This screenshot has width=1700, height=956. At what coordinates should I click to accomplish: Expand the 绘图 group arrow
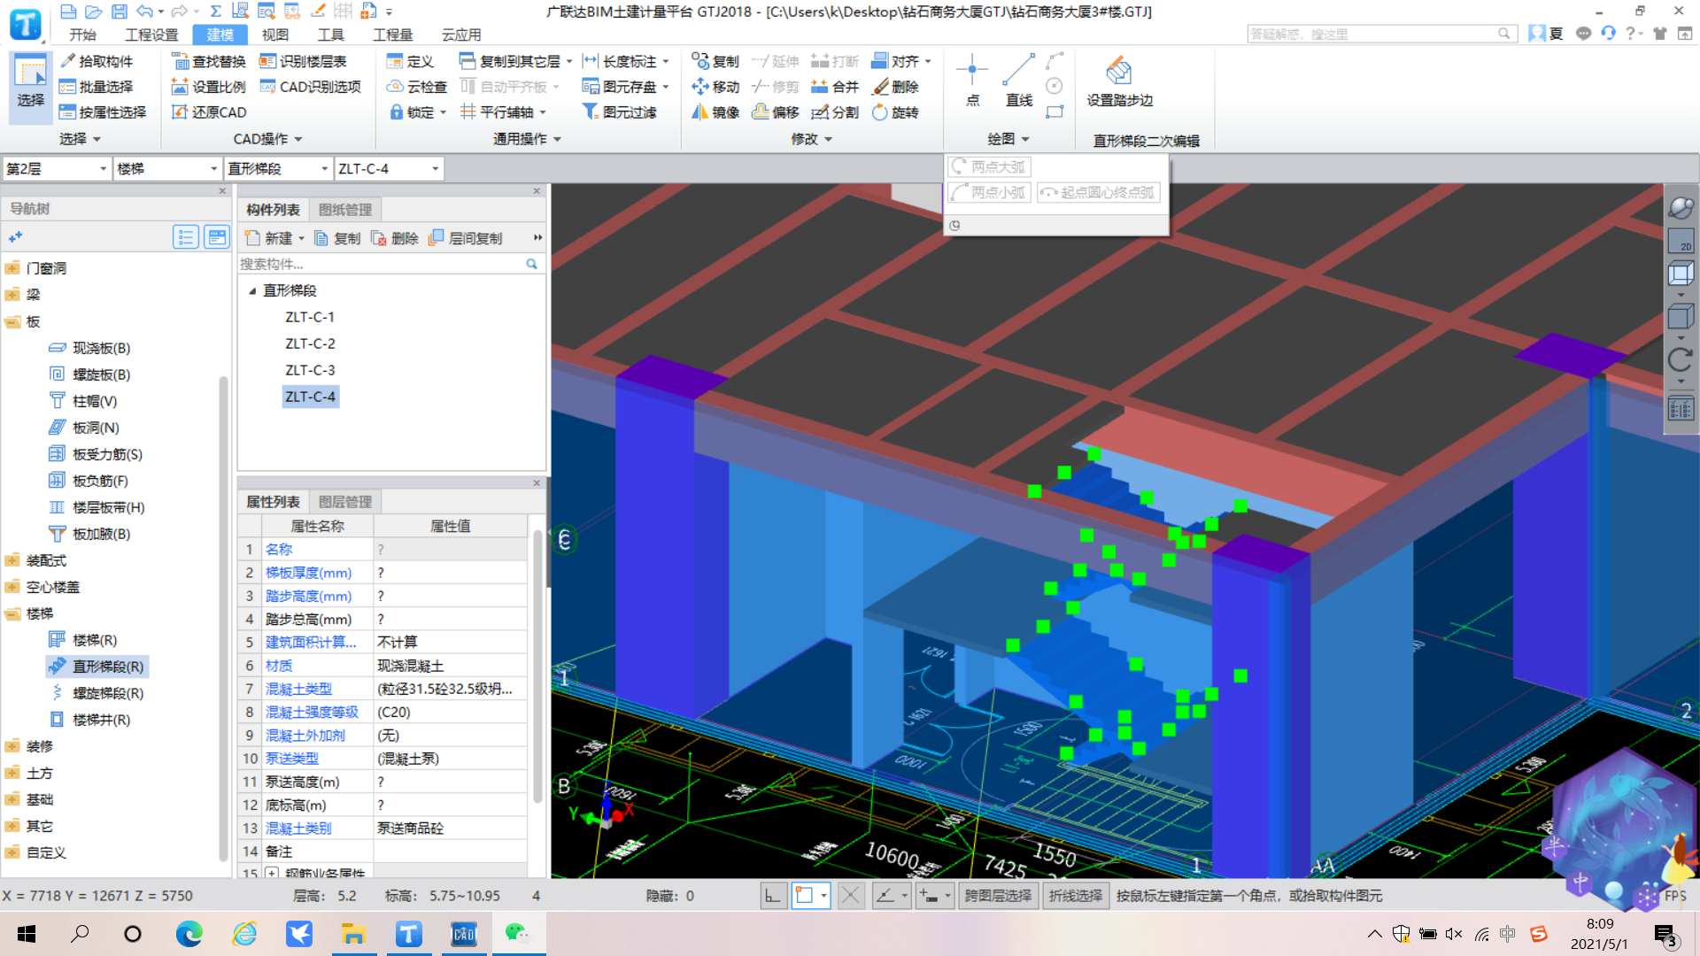pyautogui.click(x=1025, y=139)
